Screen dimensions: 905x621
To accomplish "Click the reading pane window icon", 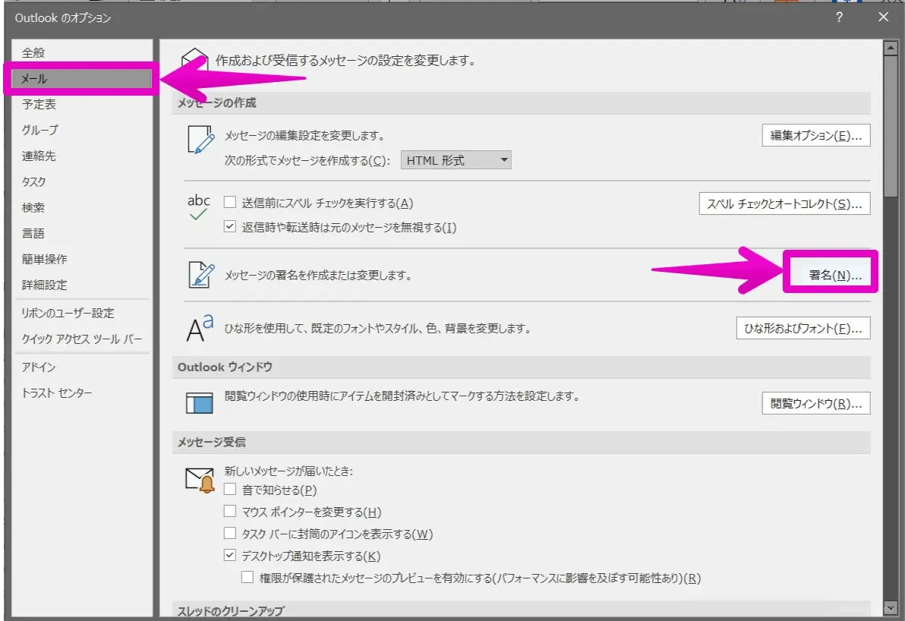I will click(200, 403).
